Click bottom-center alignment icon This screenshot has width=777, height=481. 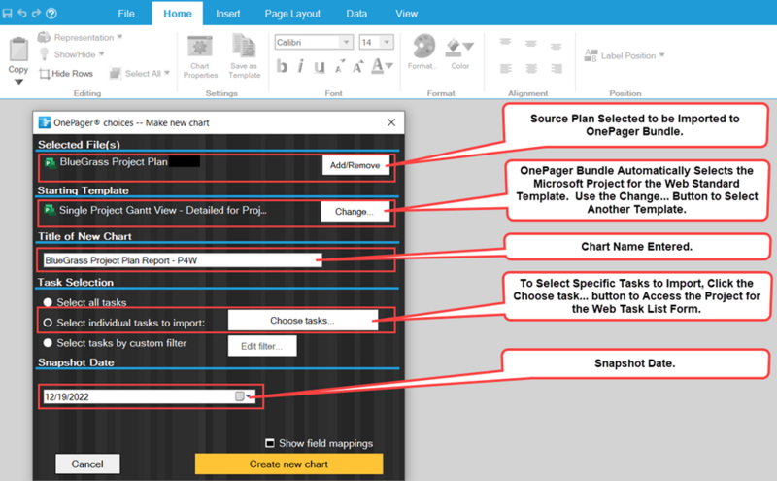531,68
